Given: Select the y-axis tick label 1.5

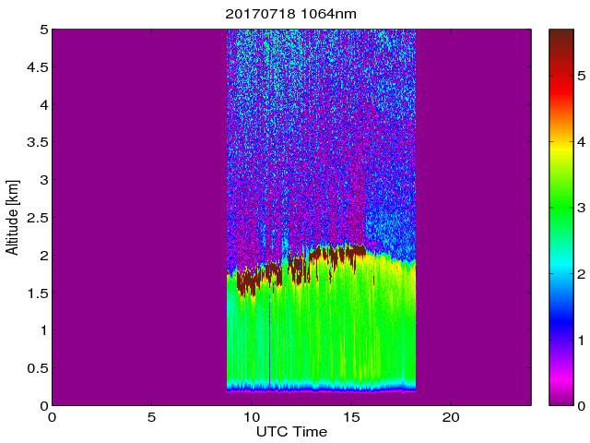Looking at the screenshot, I should [36, 293].
